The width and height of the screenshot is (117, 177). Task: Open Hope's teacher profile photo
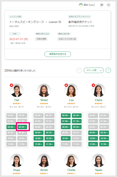[17, 161]
